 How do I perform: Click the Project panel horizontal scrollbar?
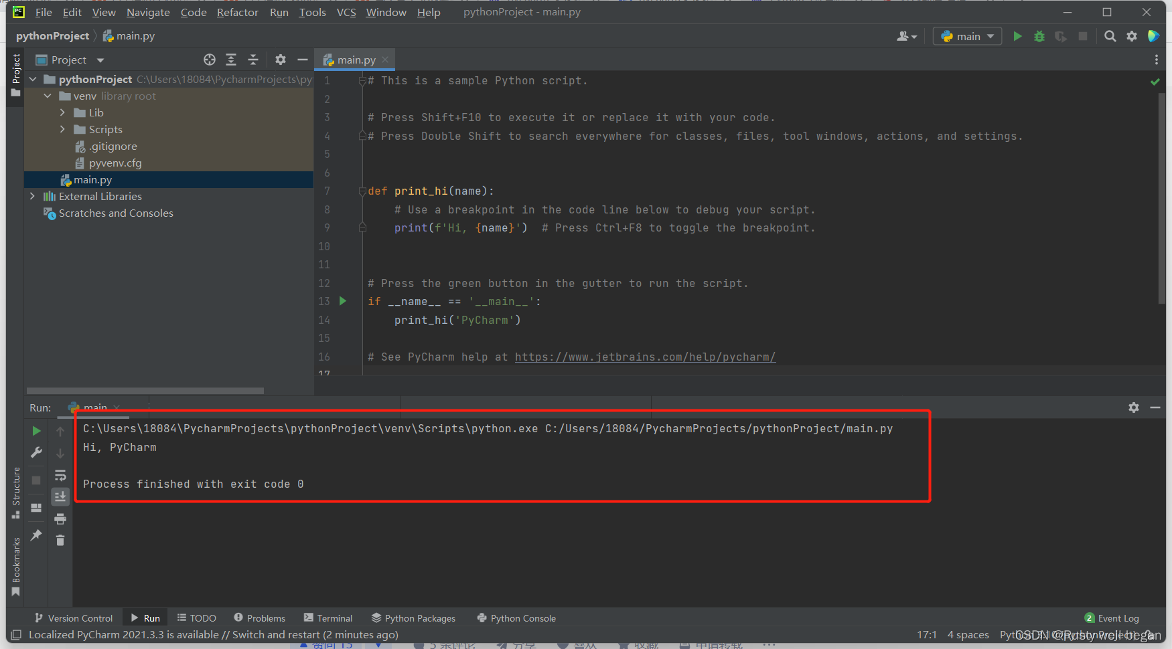145,391
